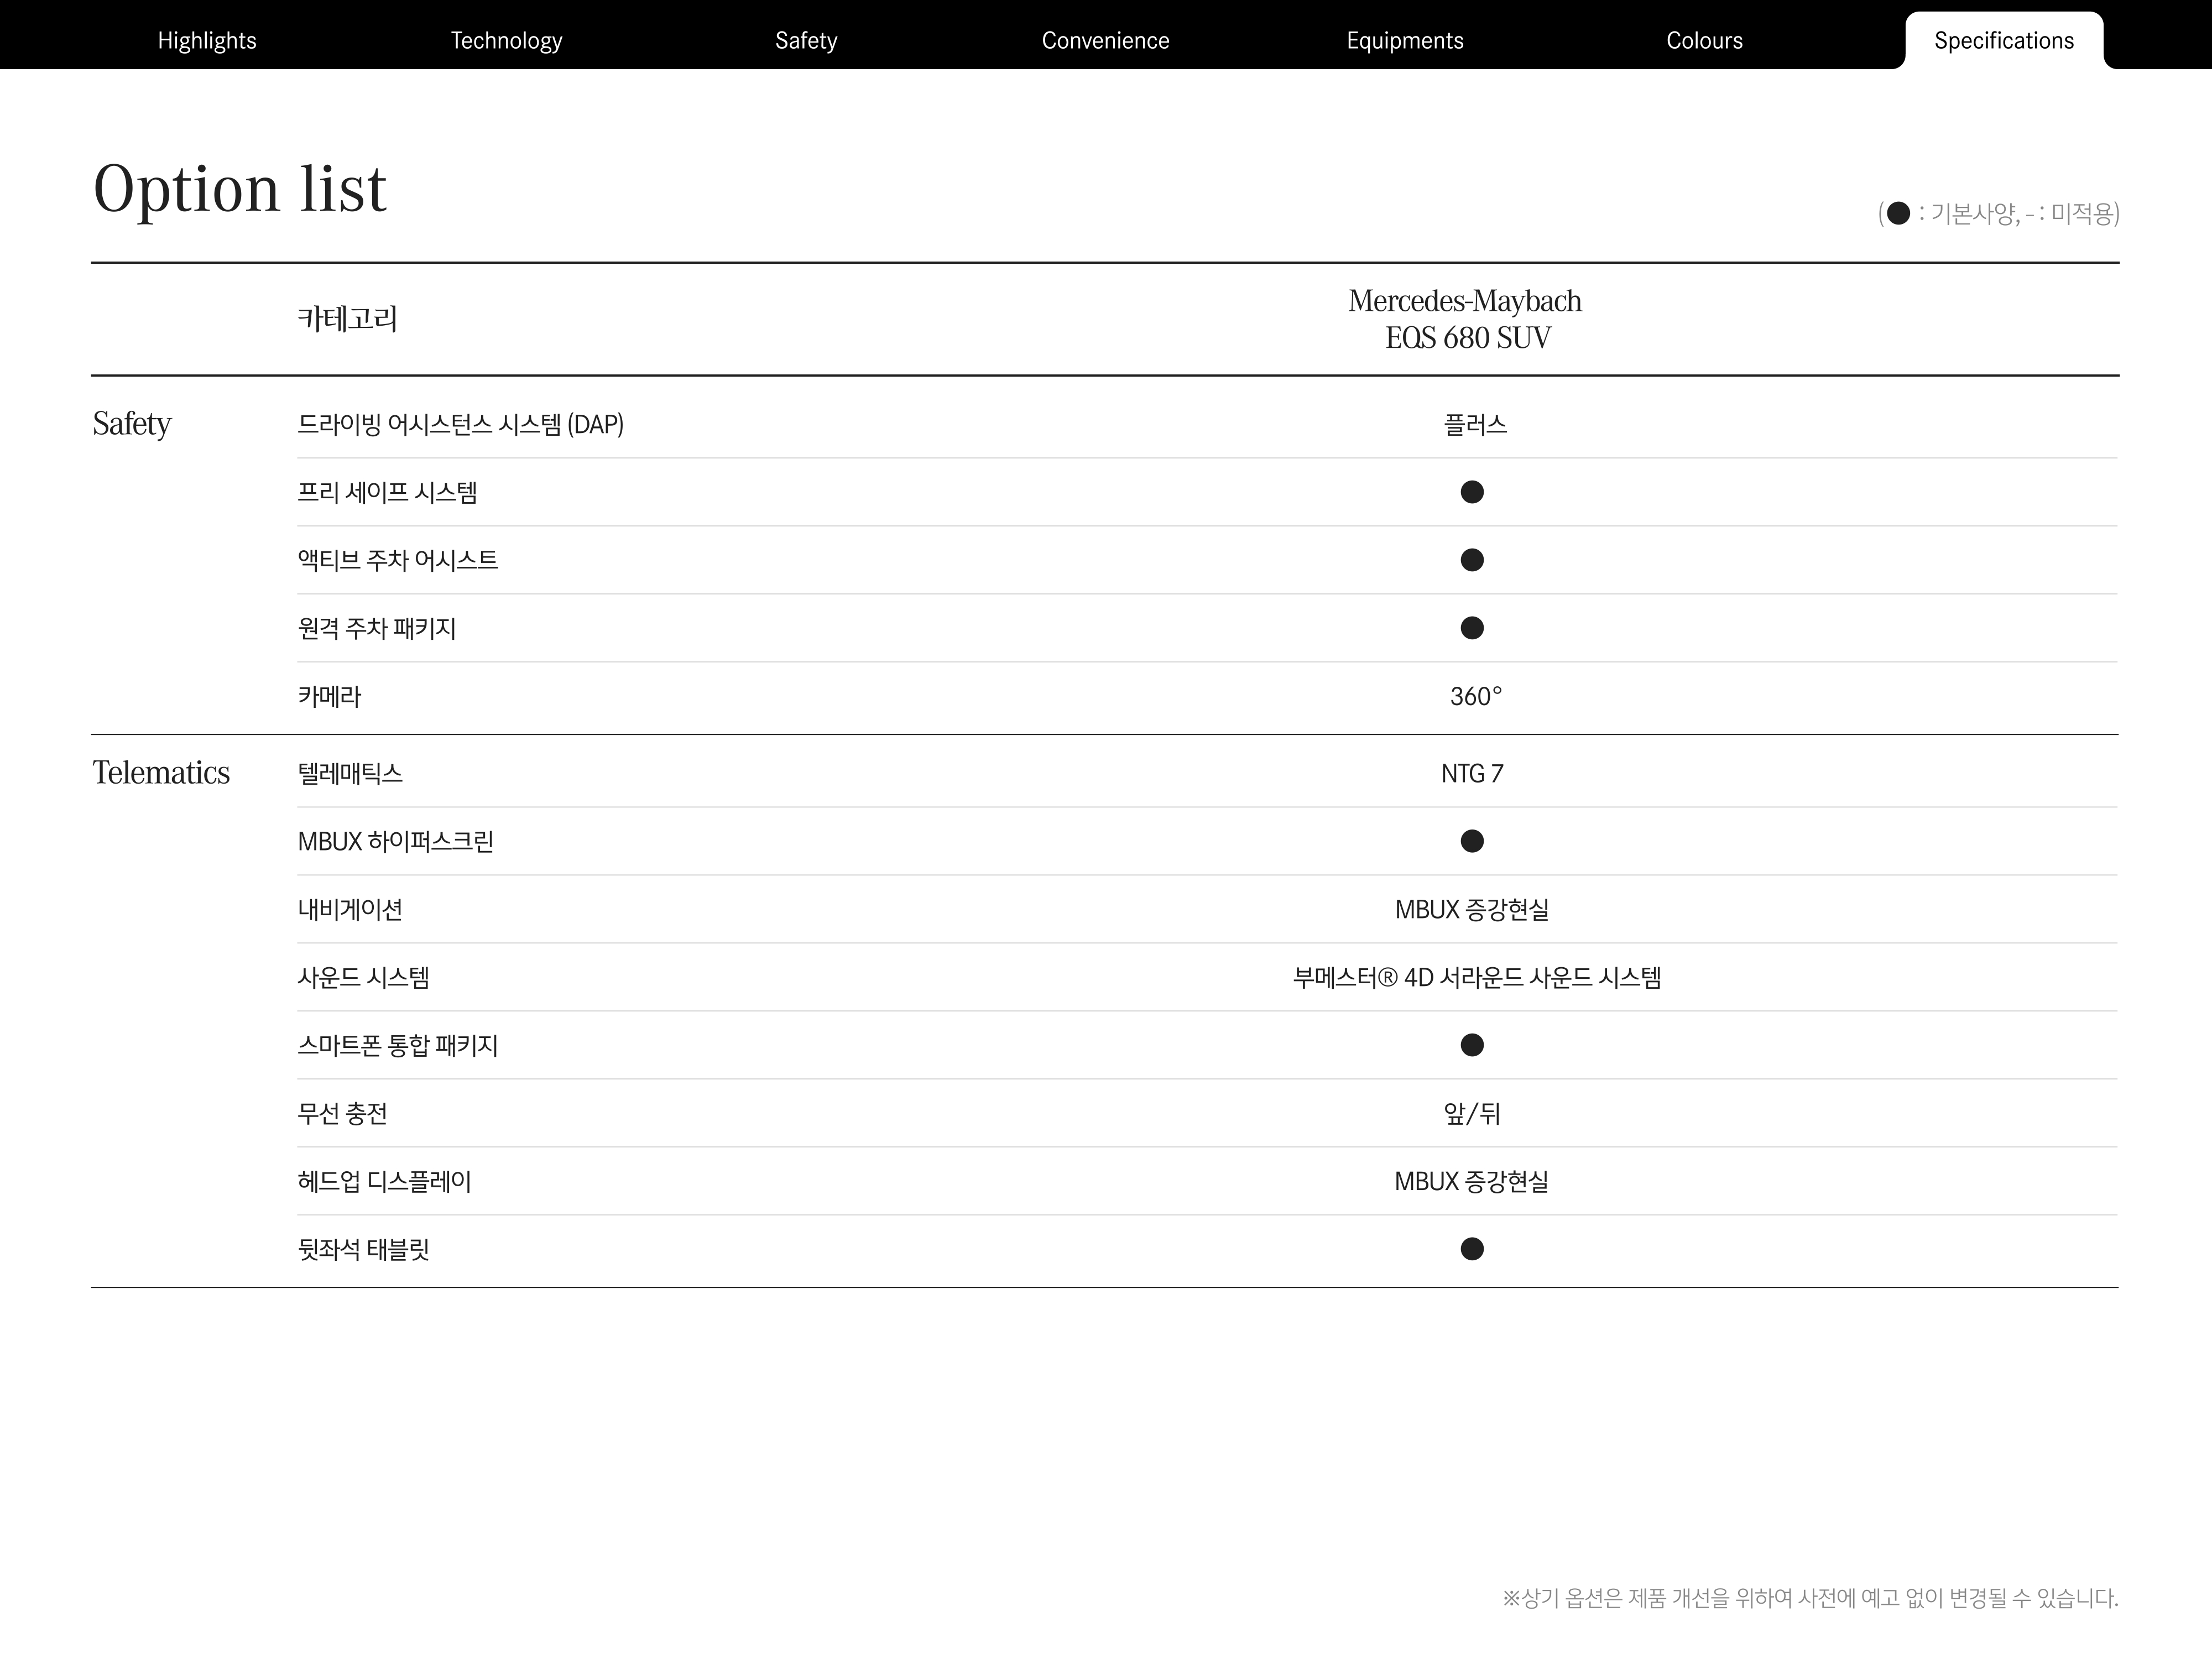Open the Highlights tab
Image resolution: width=2212 pixels, height=1659 pixels.
point(207,40)
